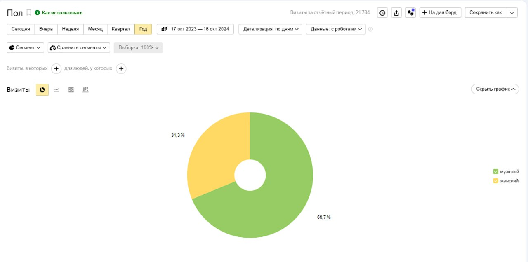Click the Визиты metric title
The width and height of the screenshot is (528, 262).
(18, 90)
